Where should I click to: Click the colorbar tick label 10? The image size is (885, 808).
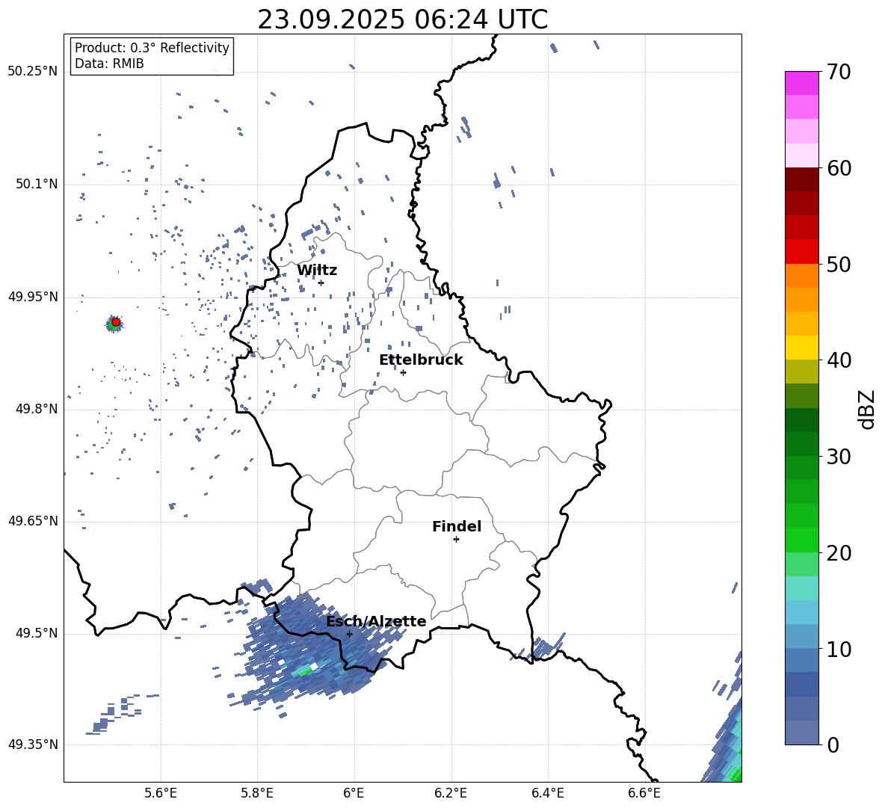[x=838, y=650]
